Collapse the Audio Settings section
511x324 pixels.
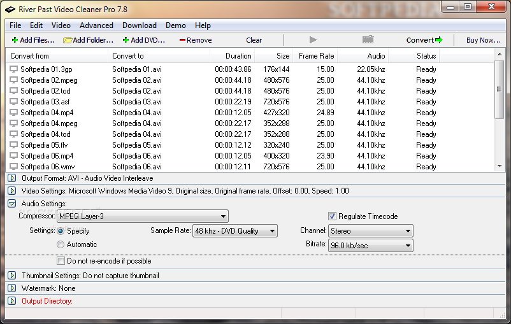[x=12, y=204]
